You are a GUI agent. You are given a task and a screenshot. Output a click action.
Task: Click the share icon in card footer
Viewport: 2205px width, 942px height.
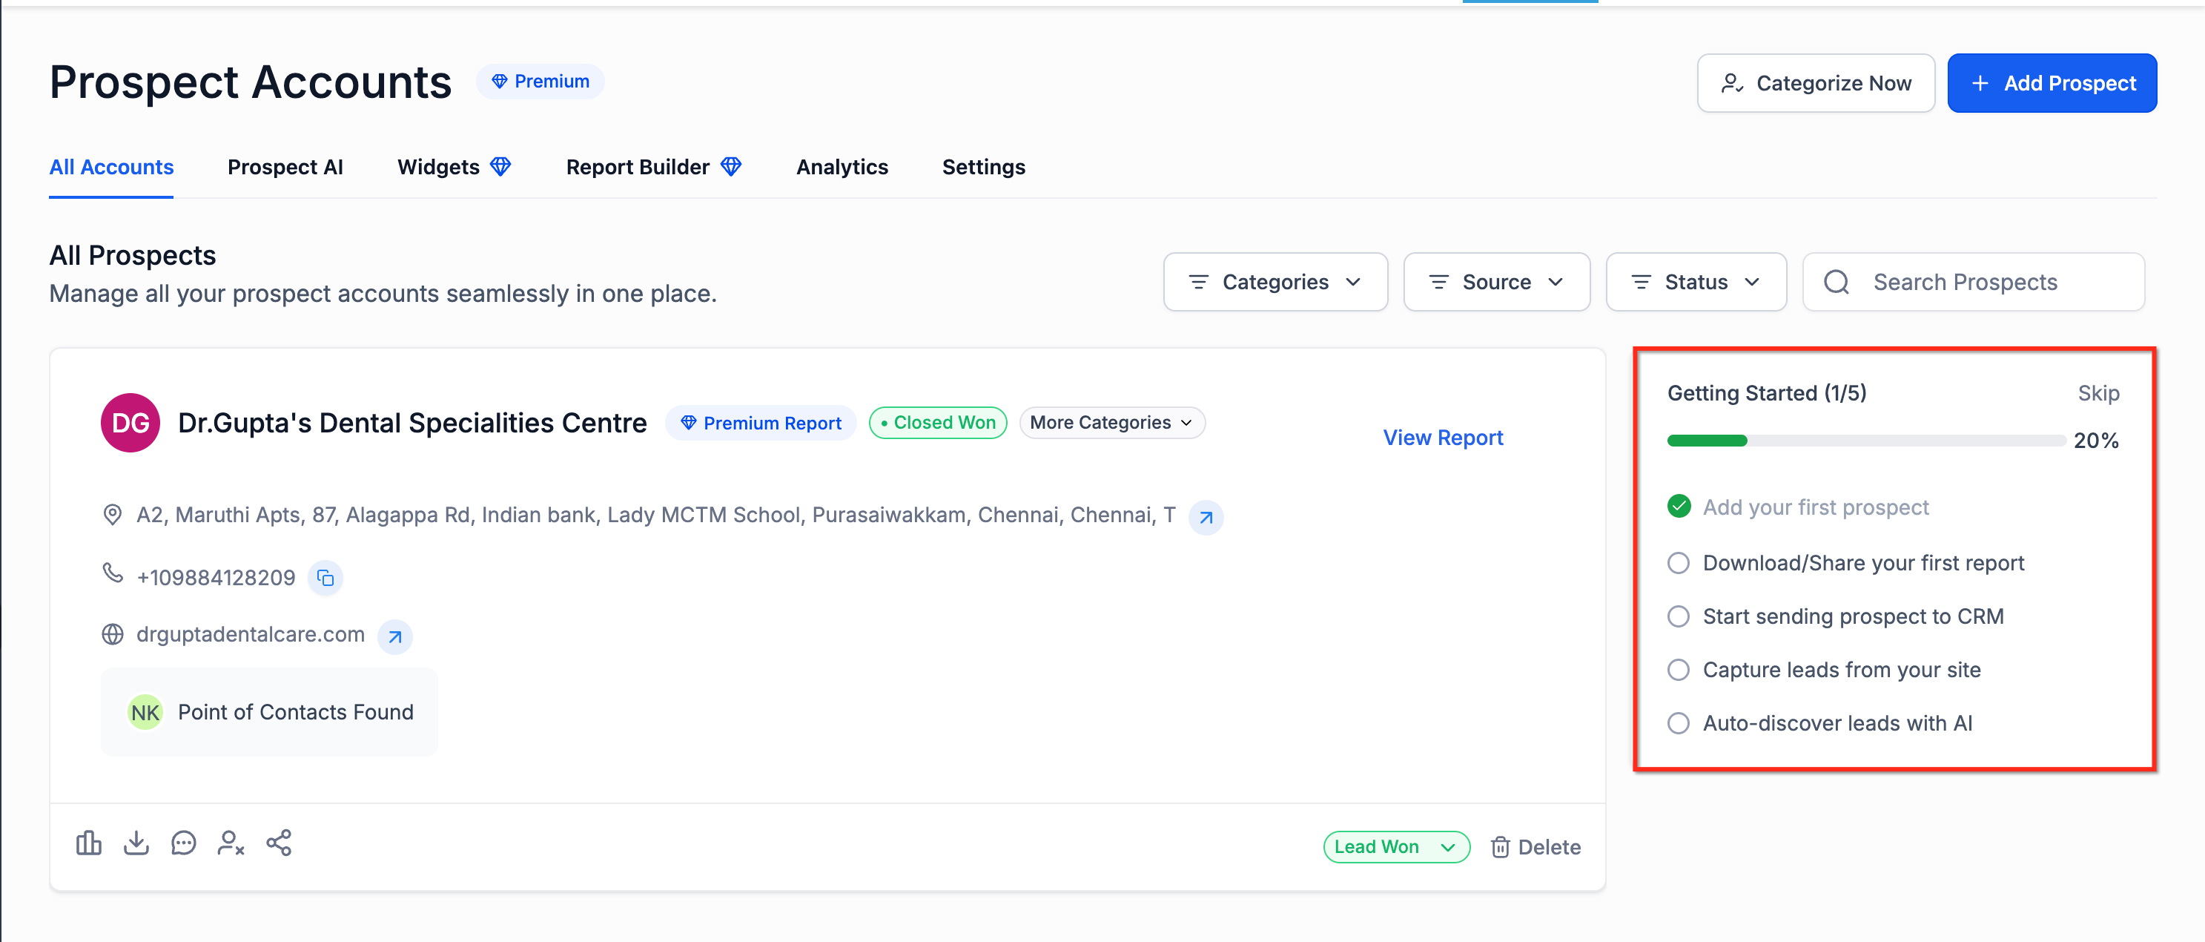pyautogui.click(x=279, y=843)
